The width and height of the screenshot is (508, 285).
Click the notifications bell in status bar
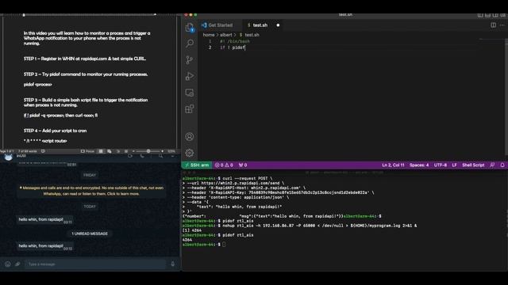tap(502, 165)
